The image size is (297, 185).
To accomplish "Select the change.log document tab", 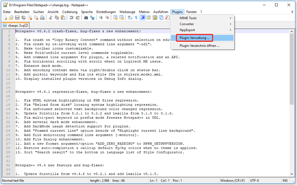I will click(x=16, y=25).
